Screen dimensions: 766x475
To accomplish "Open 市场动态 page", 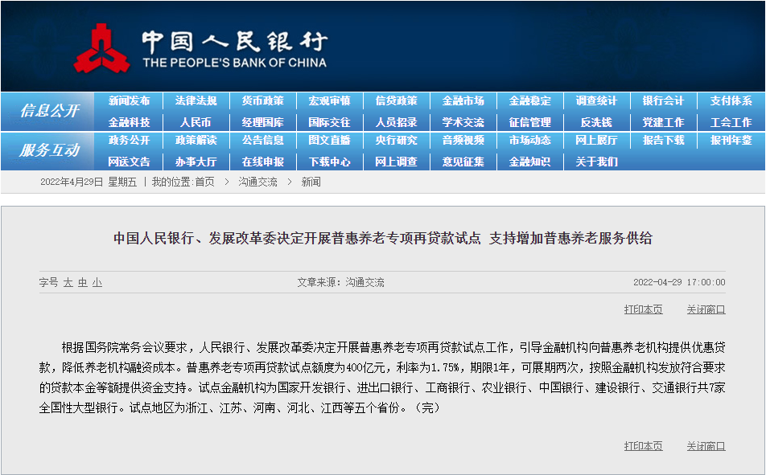I will point(530,141).
